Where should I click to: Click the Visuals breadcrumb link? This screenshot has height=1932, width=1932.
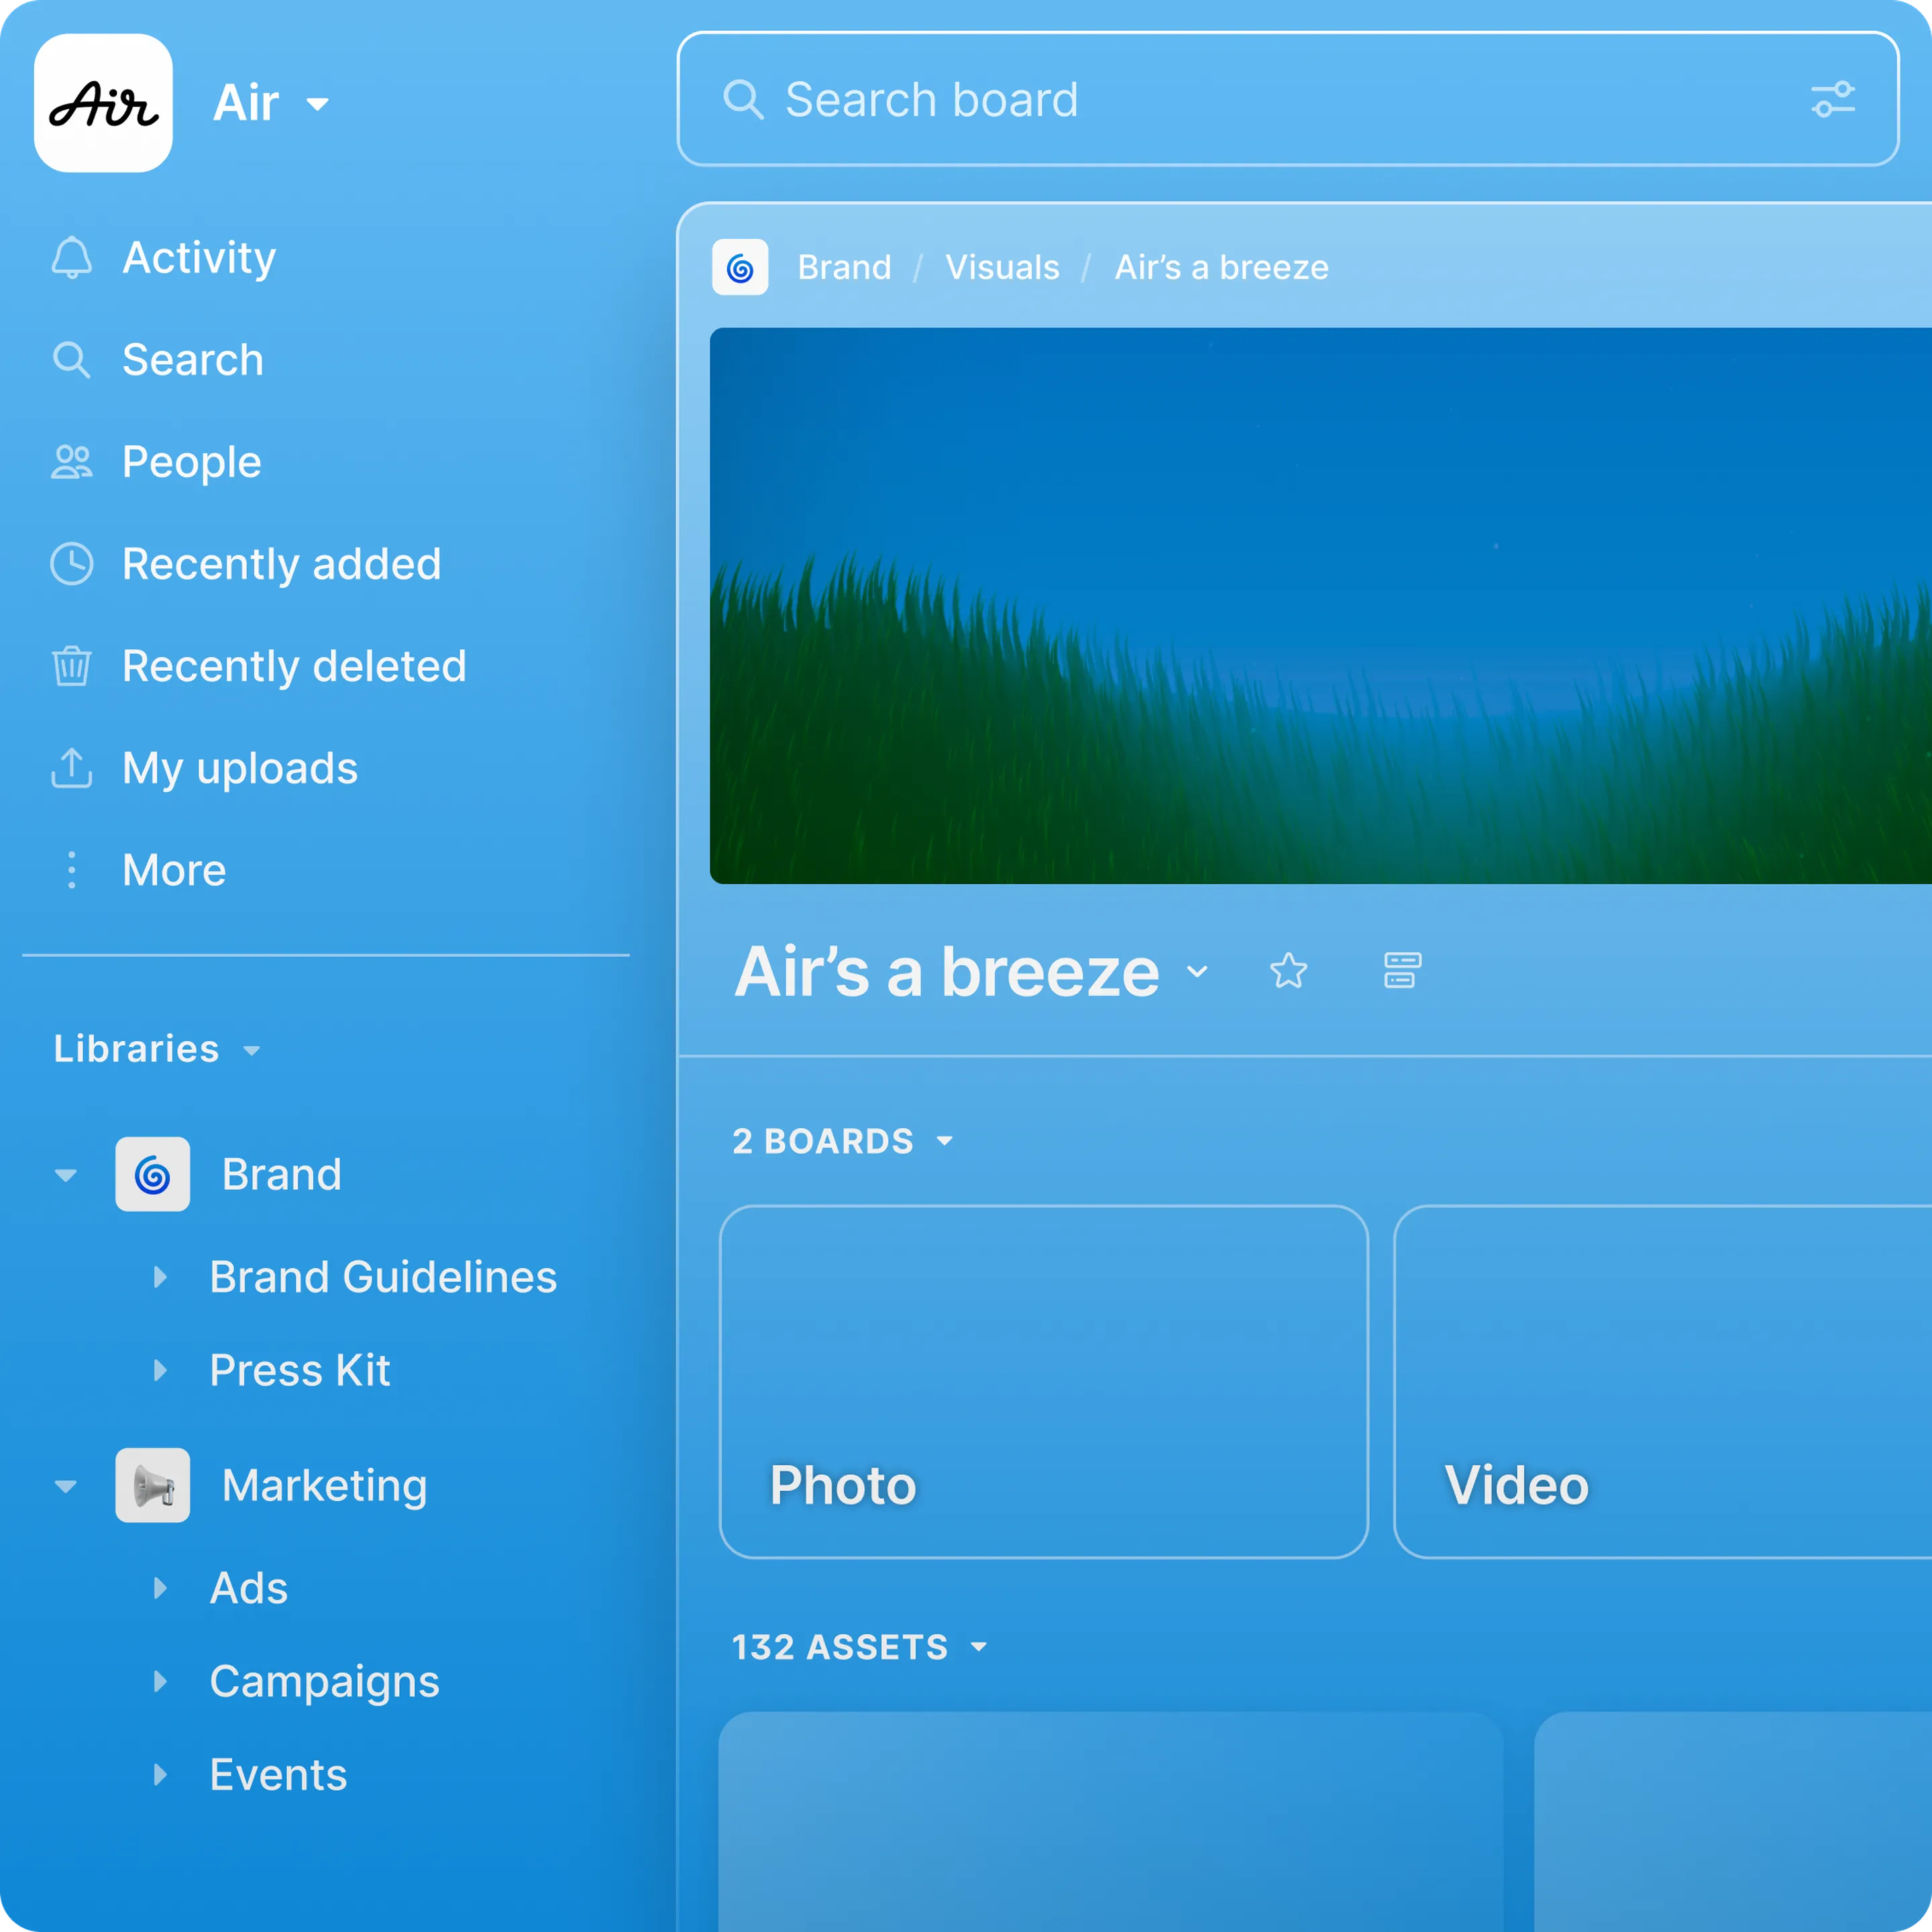point(1002,268)
